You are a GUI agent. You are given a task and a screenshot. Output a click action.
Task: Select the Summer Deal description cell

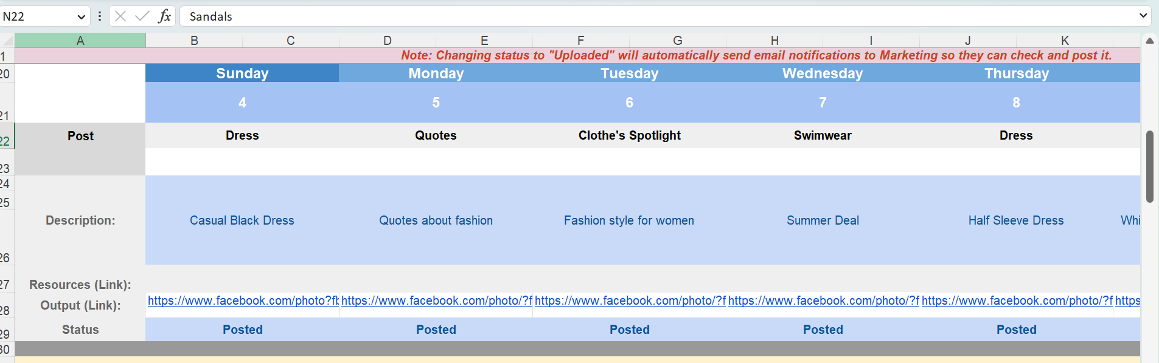pos(823,220)
